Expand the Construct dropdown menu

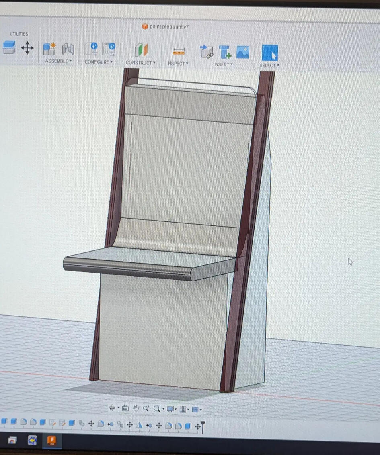coord(140,63)
